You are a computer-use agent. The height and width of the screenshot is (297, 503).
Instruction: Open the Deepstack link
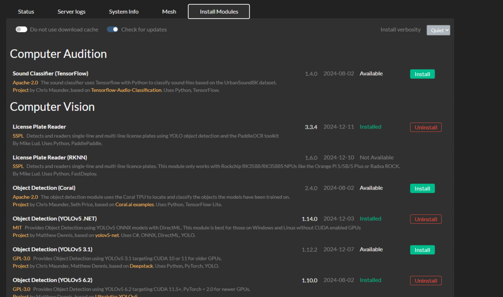[x=141, y=266]
